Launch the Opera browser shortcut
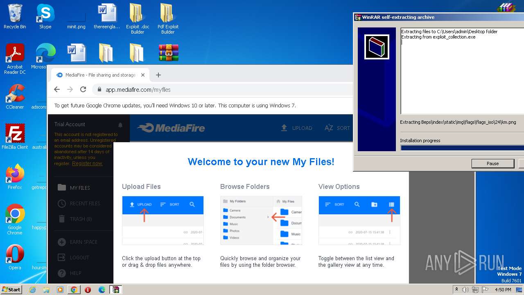 (x=15, y=257)
